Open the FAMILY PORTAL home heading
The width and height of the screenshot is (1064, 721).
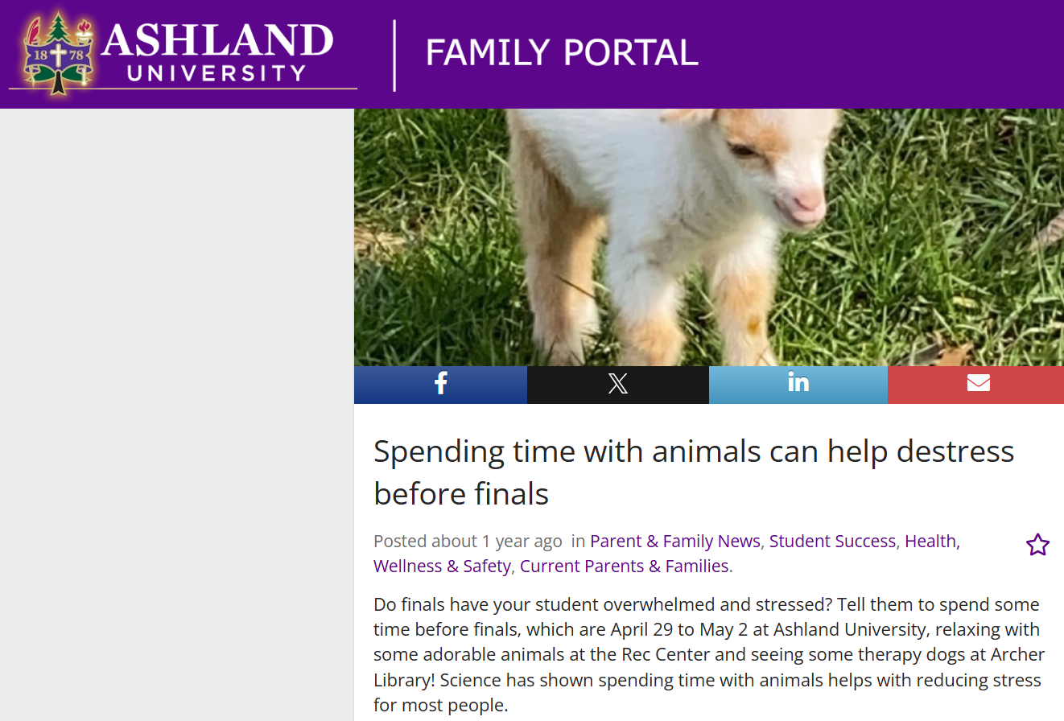(x=562, y=53)
